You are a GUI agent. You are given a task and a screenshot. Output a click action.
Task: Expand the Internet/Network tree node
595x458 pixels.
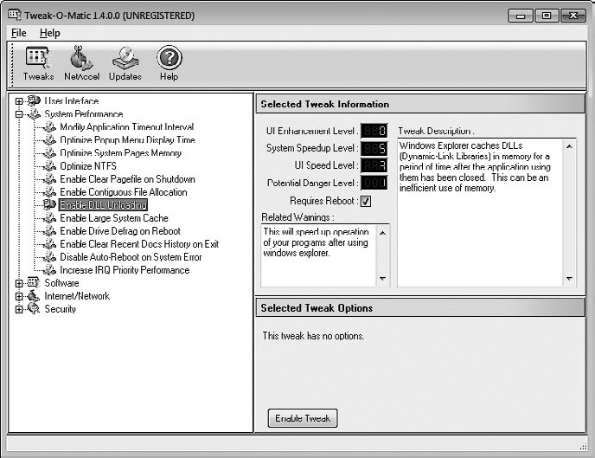click(x=19, y=296)
